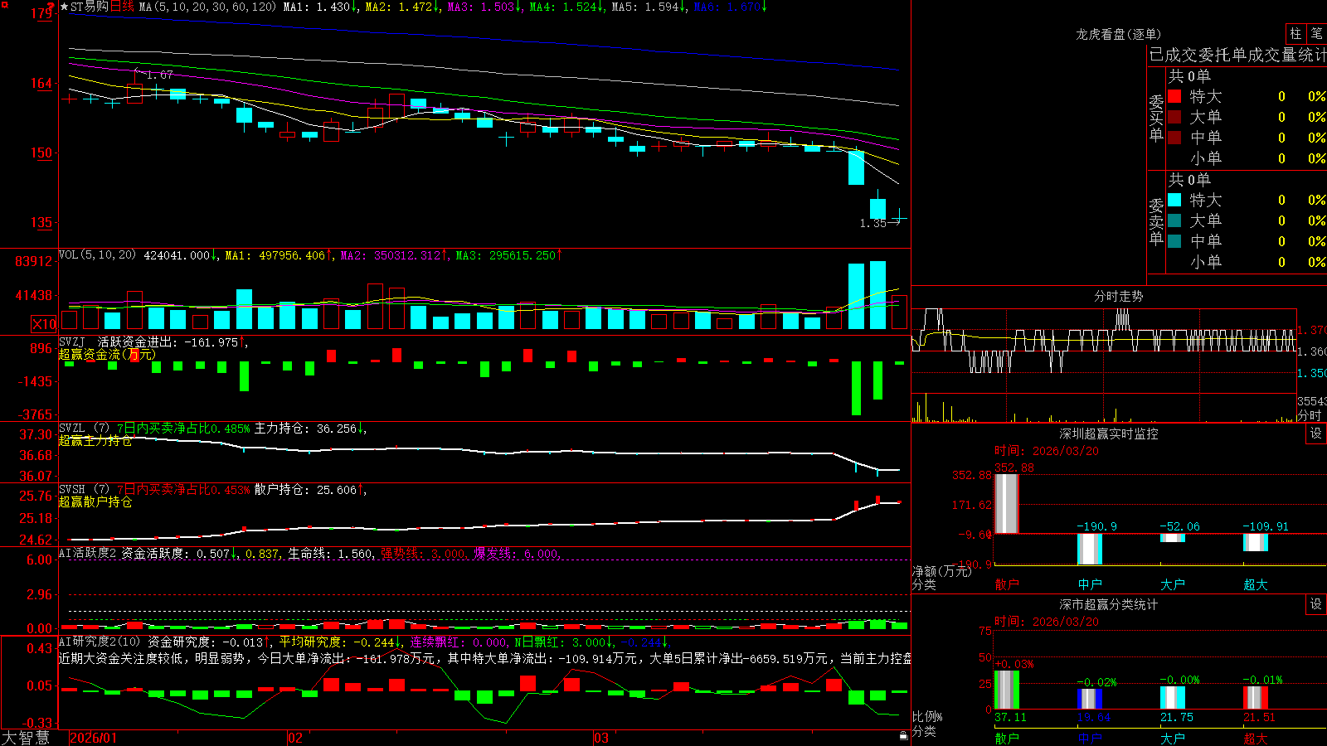
Task: Click the 中户 bar showing -190.9
Action: coord(1089,549)
